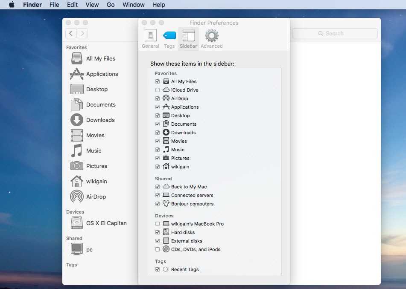Open the Go menu
The height and width of the screenshot is (289, 406).
pos(111,5)
